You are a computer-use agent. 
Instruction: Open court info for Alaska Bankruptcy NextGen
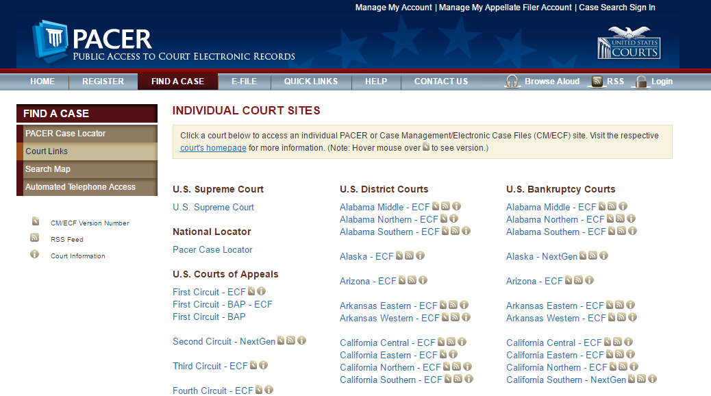click(x=603, y=256)
